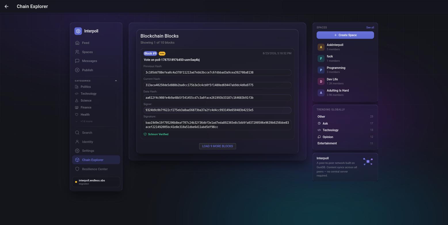
Task: Click the Data Hash value field
Action: (218, 98)
